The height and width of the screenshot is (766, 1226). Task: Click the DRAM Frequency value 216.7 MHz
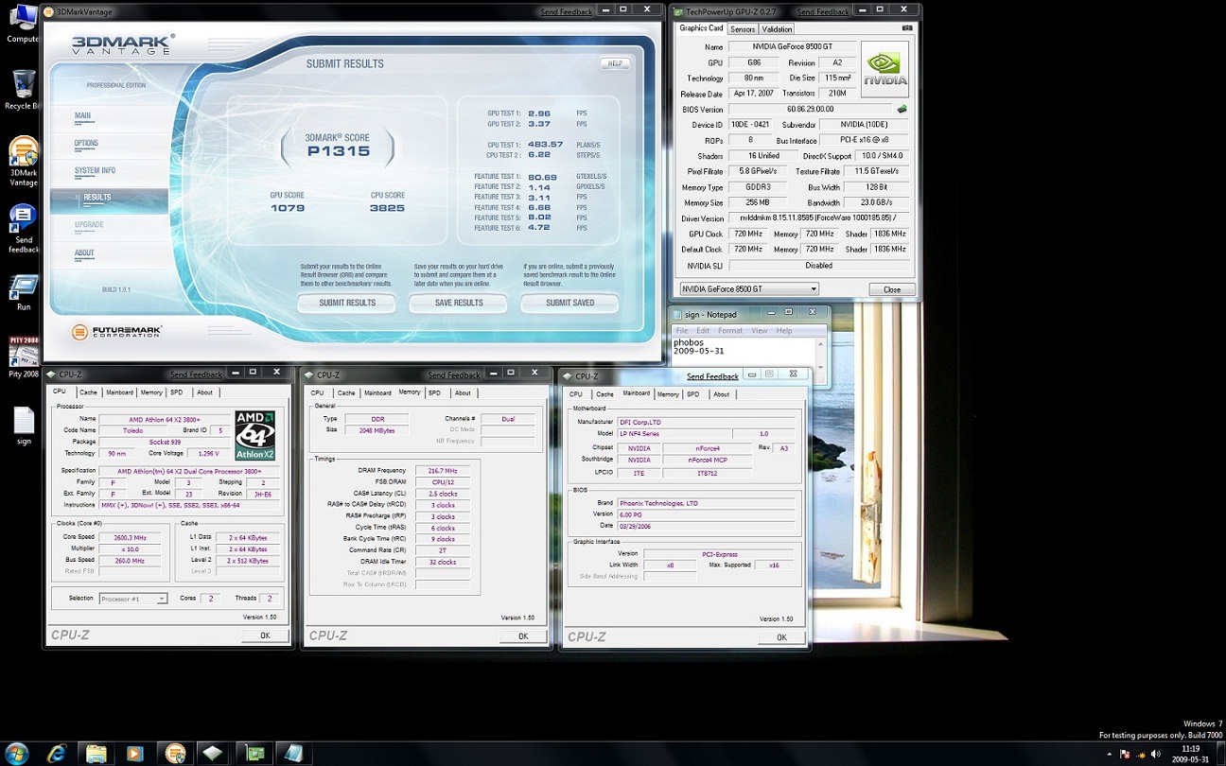(x=441, y=470)
